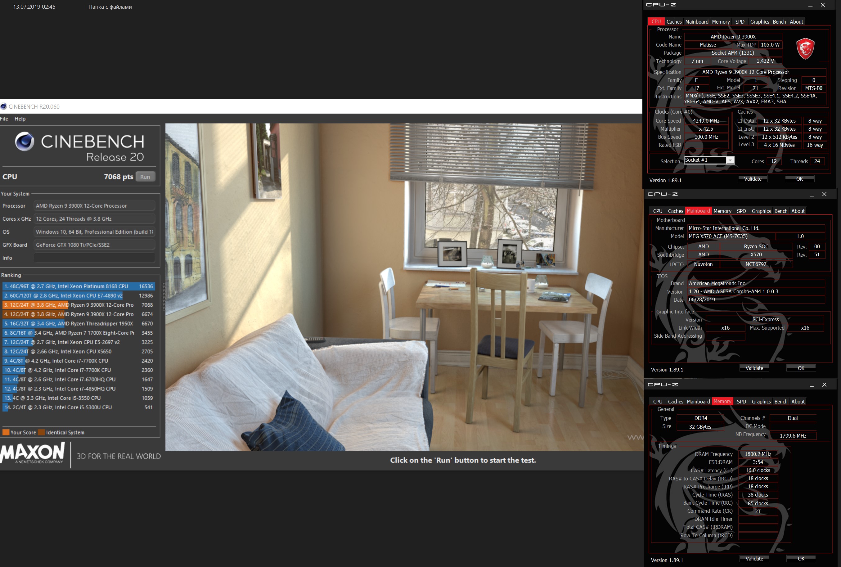Click Validate in the Memory CPU-Z window
Image resolution: width=841 pixels, height=567 pixels.
(x=754, y=558)
